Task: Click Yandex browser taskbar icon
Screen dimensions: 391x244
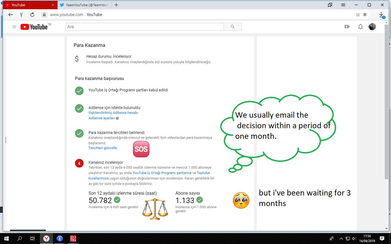Action: pyautogui.click(x=47, y=238)
